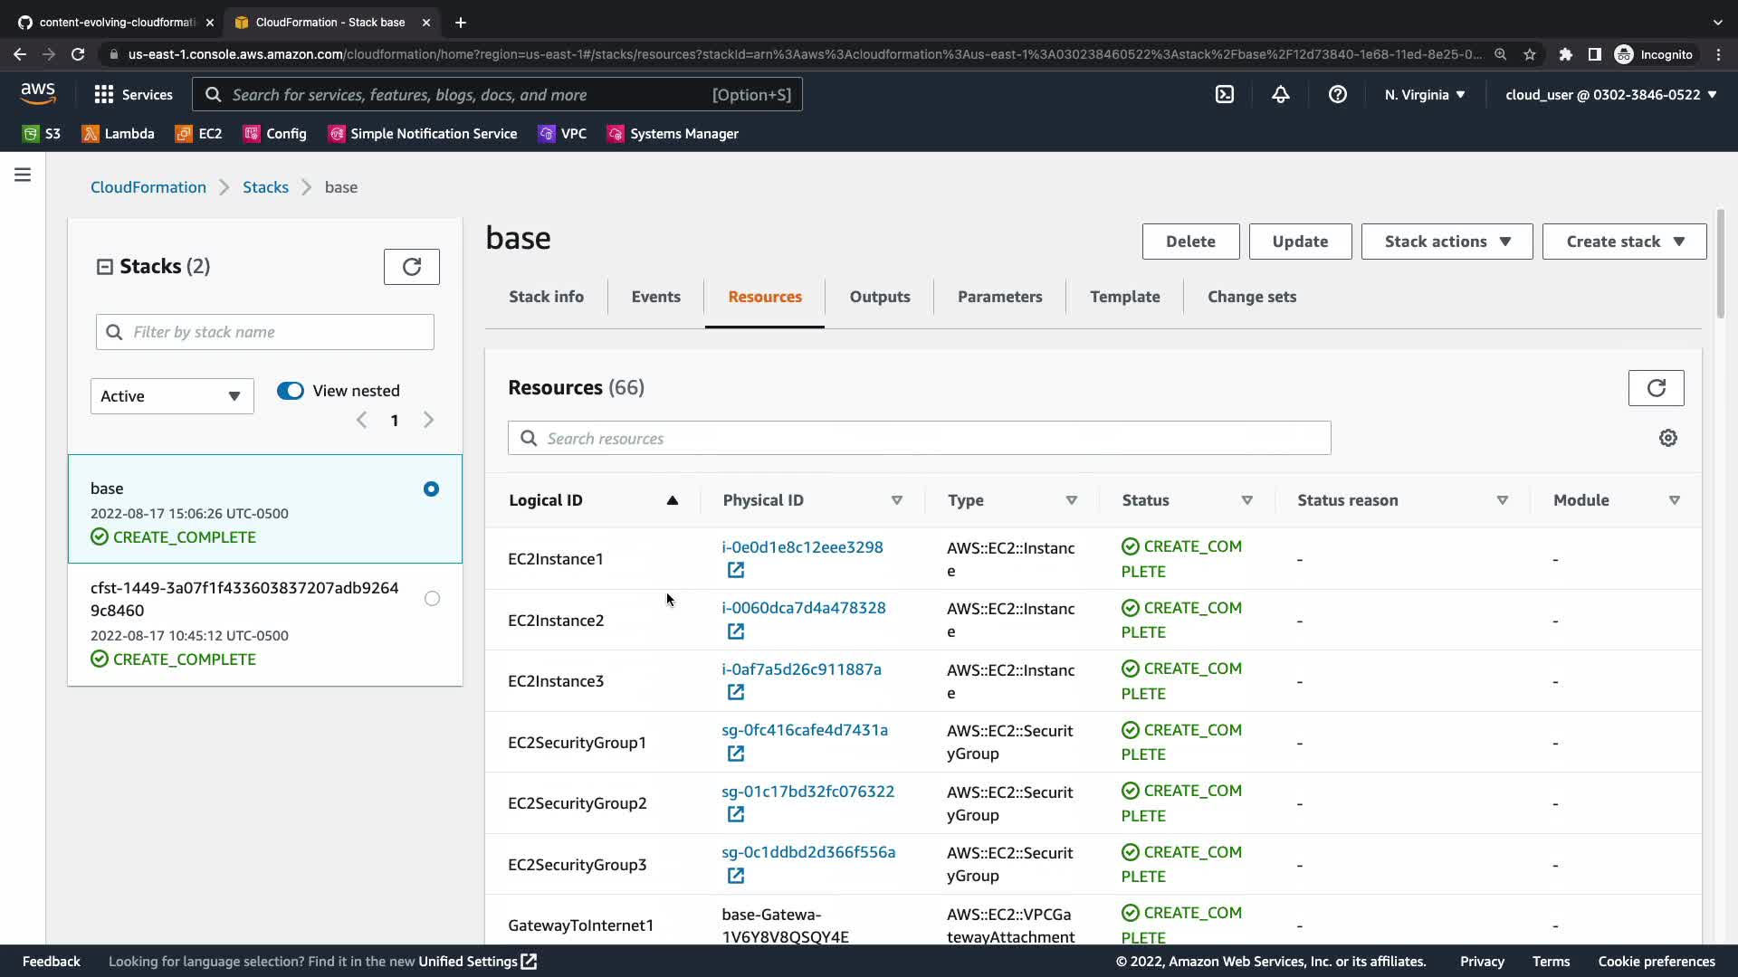1738x977 pixels.
Task: Open sg-0fc416cafe4d7431a physical ID link
Action: tap(804, 730)
